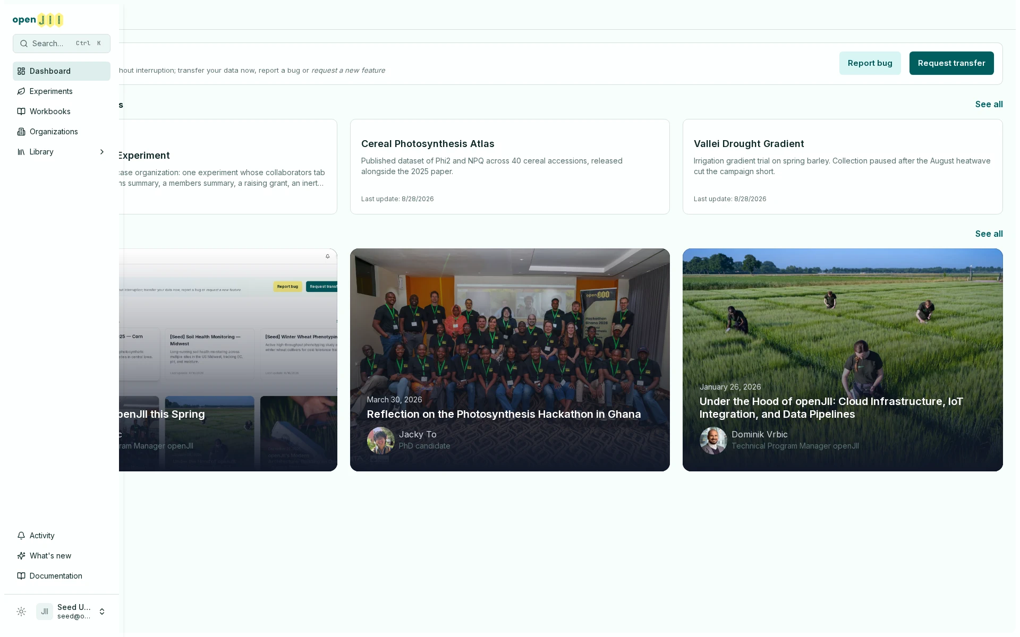Screen dimensions: 1020x637
Task: Open the openJII this Spring article
Action: (228, 360)
